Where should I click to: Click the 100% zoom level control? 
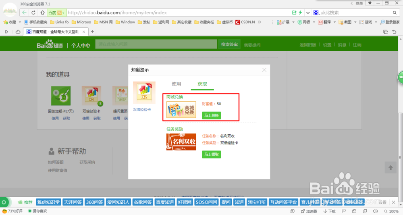click(x=391, y=211)
